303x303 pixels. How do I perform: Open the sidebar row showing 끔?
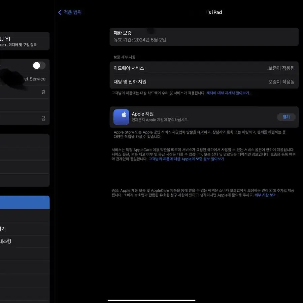tap(25, 118)
